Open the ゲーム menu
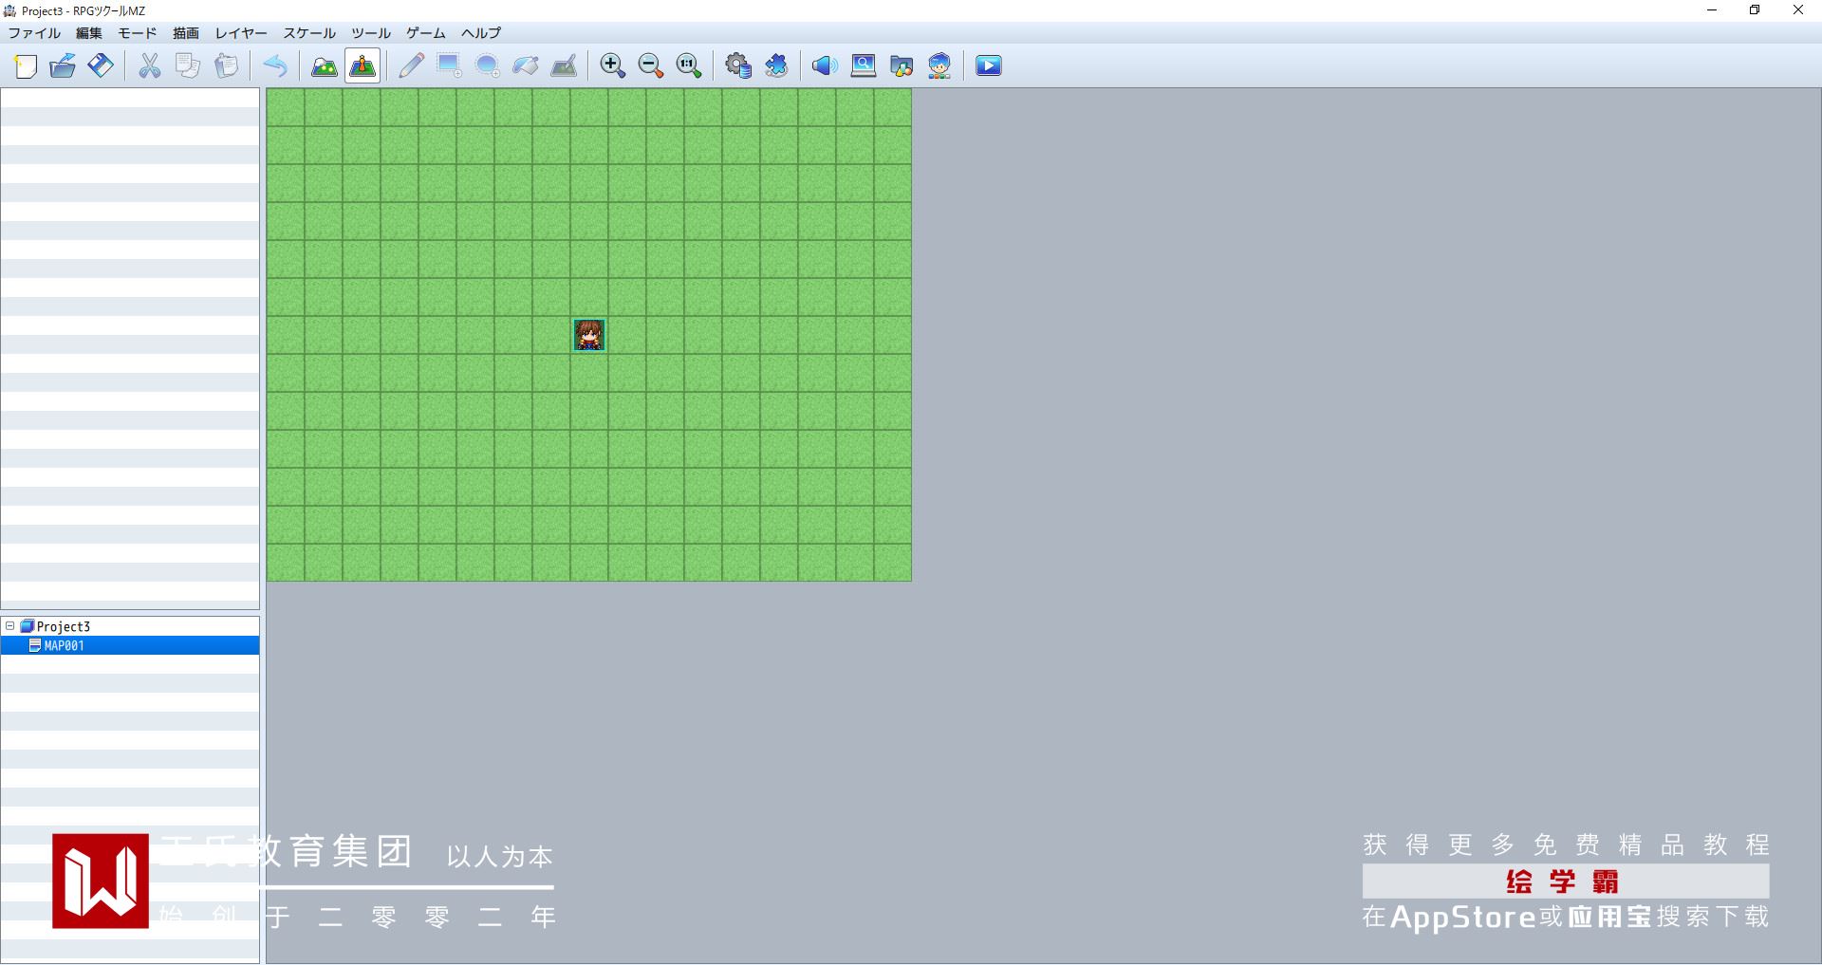1822x965 pixels. pyautogui.click(x=426, y=33)
